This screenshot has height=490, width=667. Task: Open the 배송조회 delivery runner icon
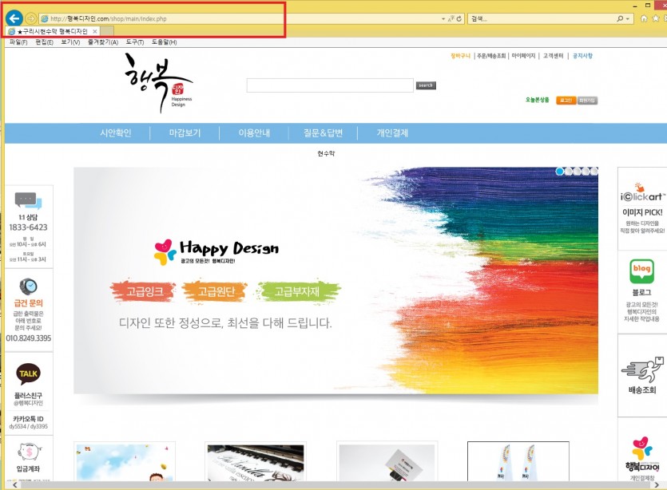tap(641, 370)
